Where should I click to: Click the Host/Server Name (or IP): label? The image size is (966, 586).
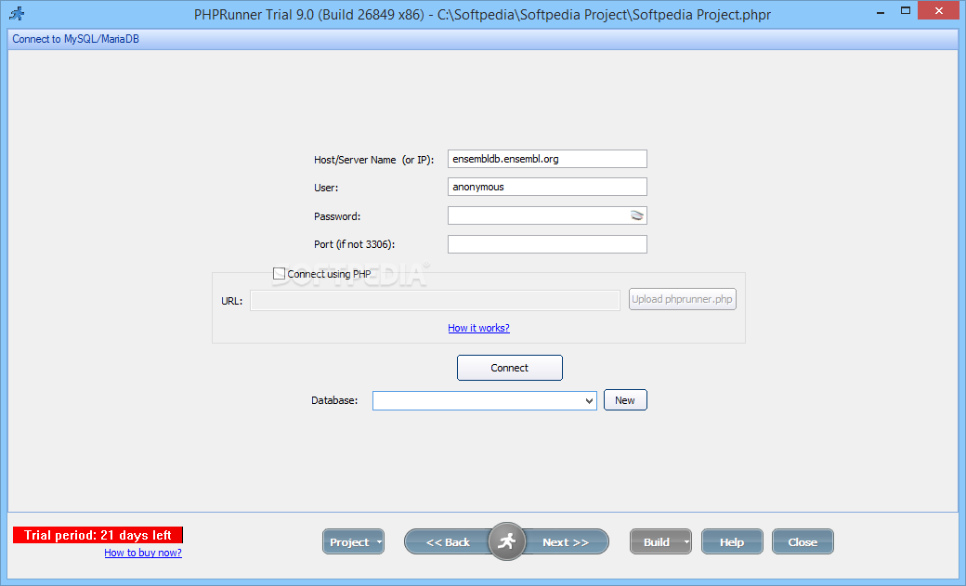click(374, 160)
